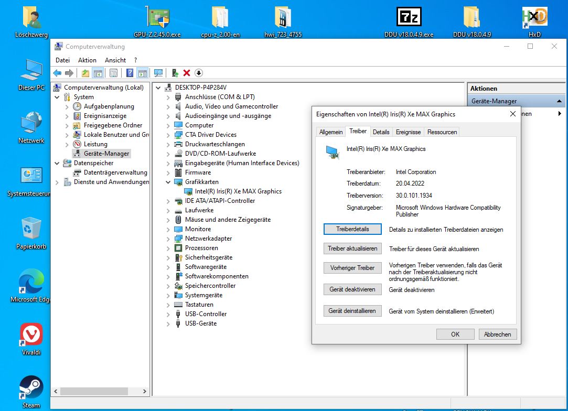The image size is (568, 411).
Task: Click left tree scroll left arrow
Action: 56,392
